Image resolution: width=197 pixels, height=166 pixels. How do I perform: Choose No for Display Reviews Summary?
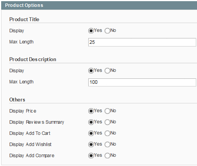pos(107,122)
